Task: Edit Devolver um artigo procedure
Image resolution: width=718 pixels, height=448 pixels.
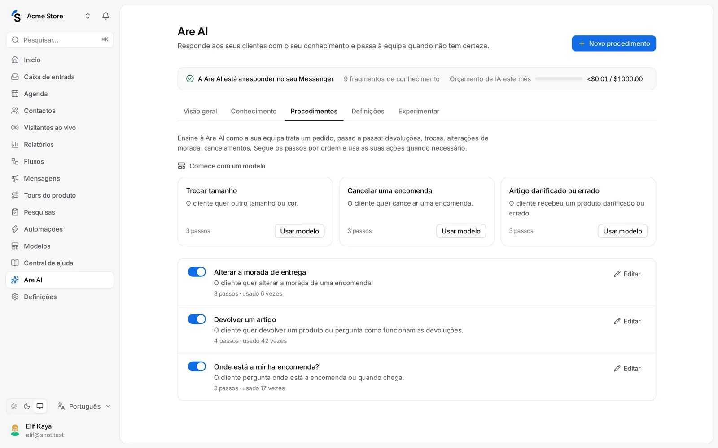Action: [x=627, y=321]
